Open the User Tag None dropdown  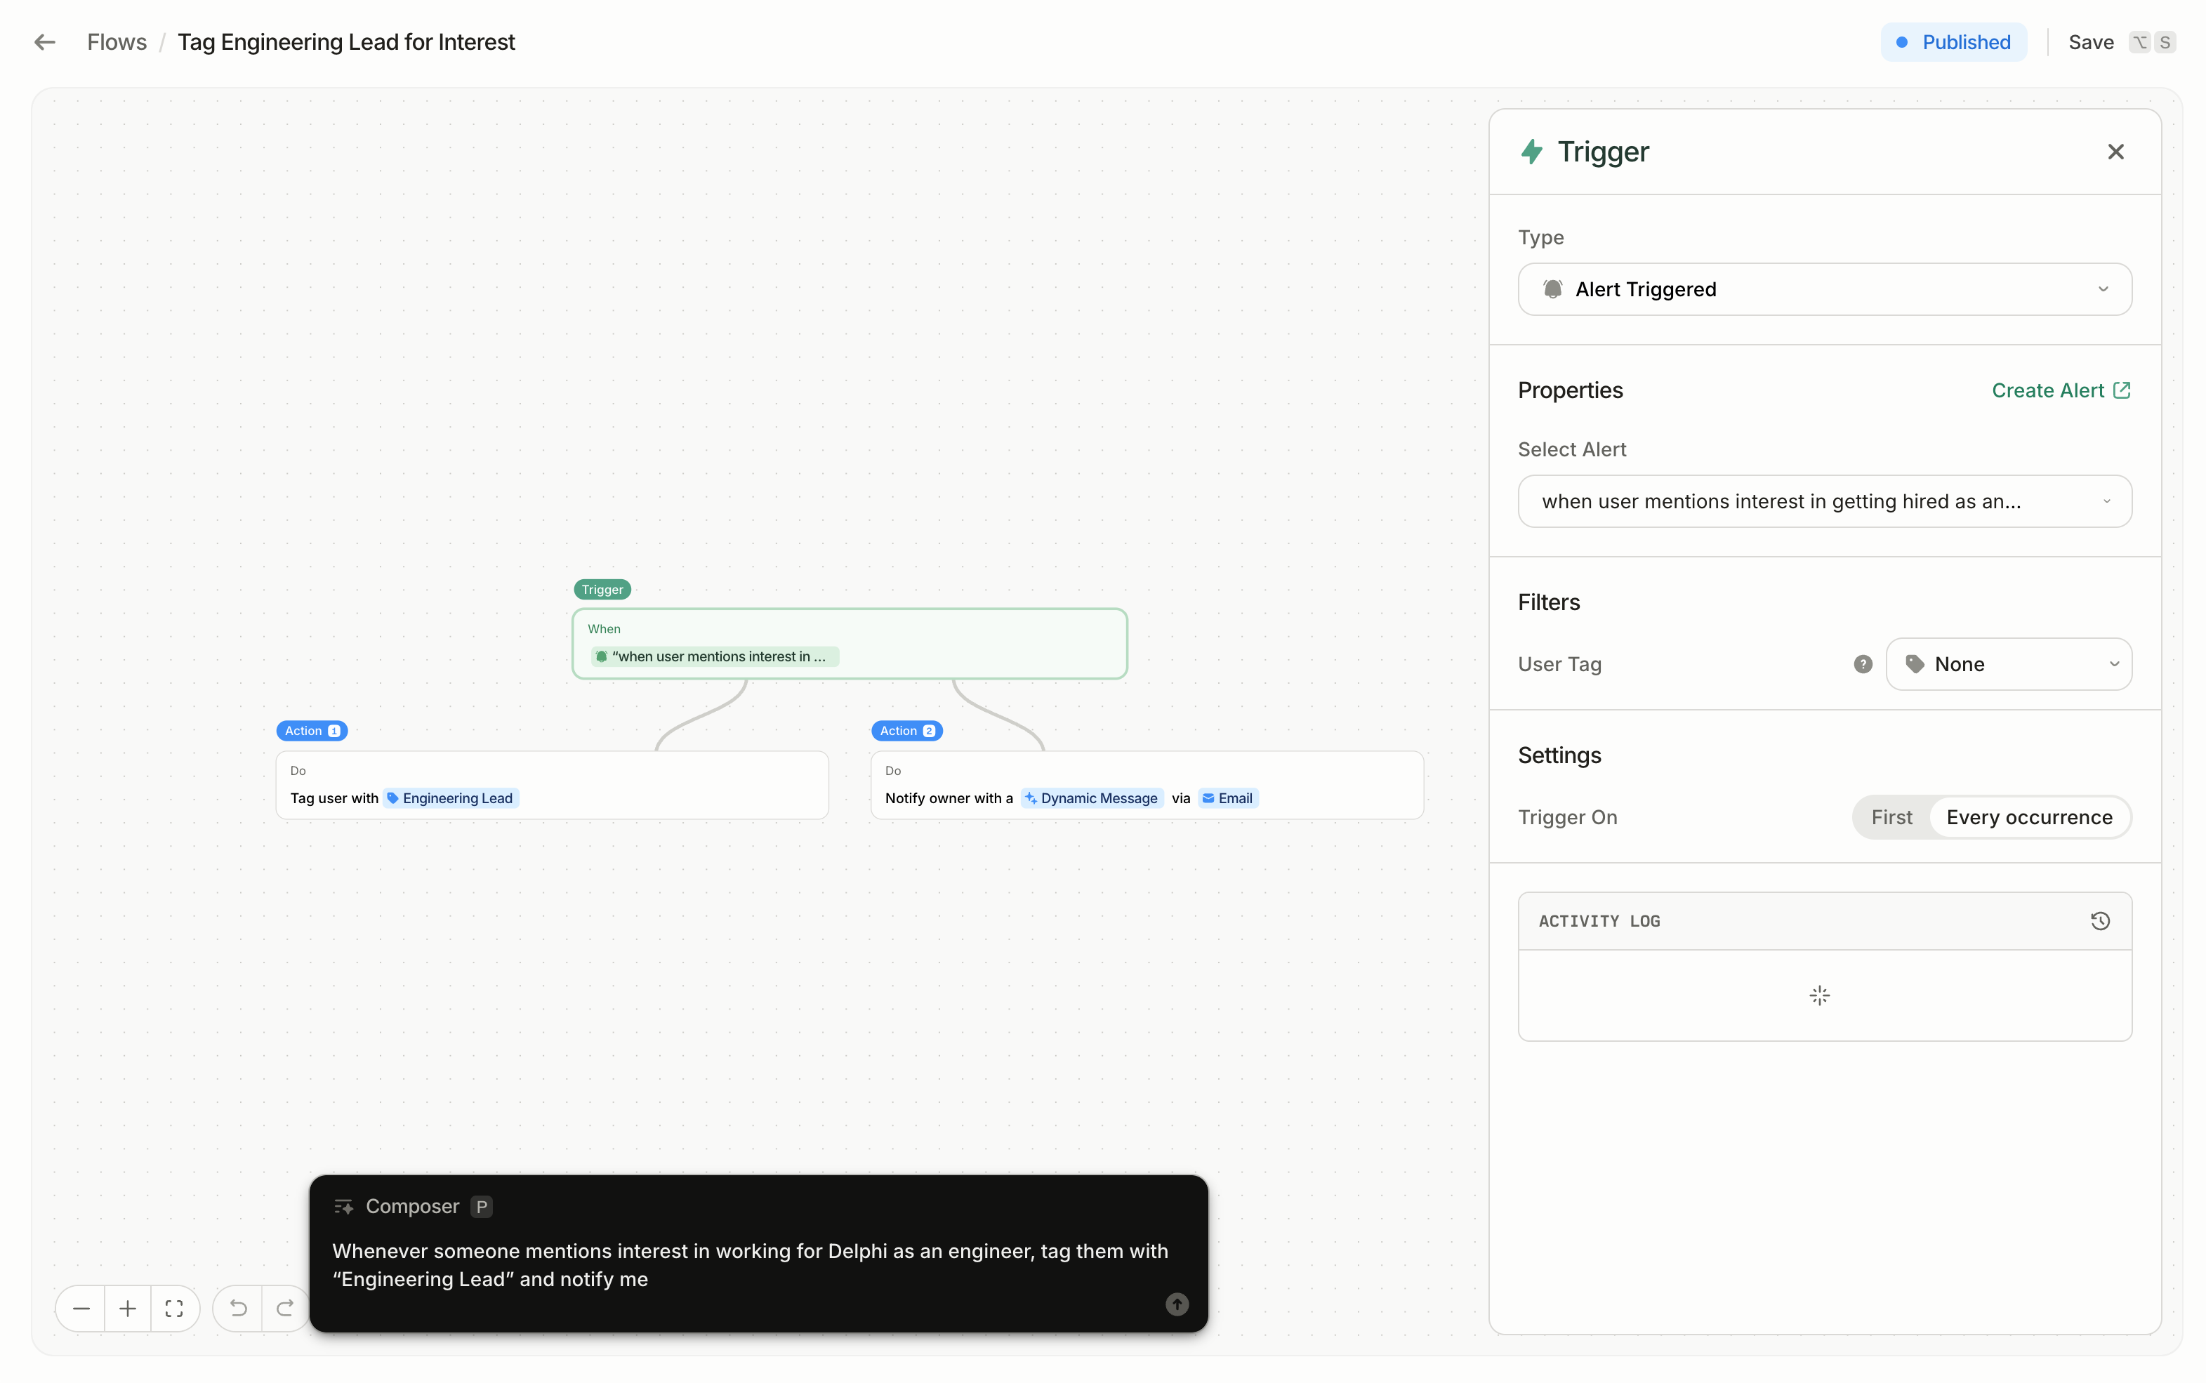(x=2009, y=664)
